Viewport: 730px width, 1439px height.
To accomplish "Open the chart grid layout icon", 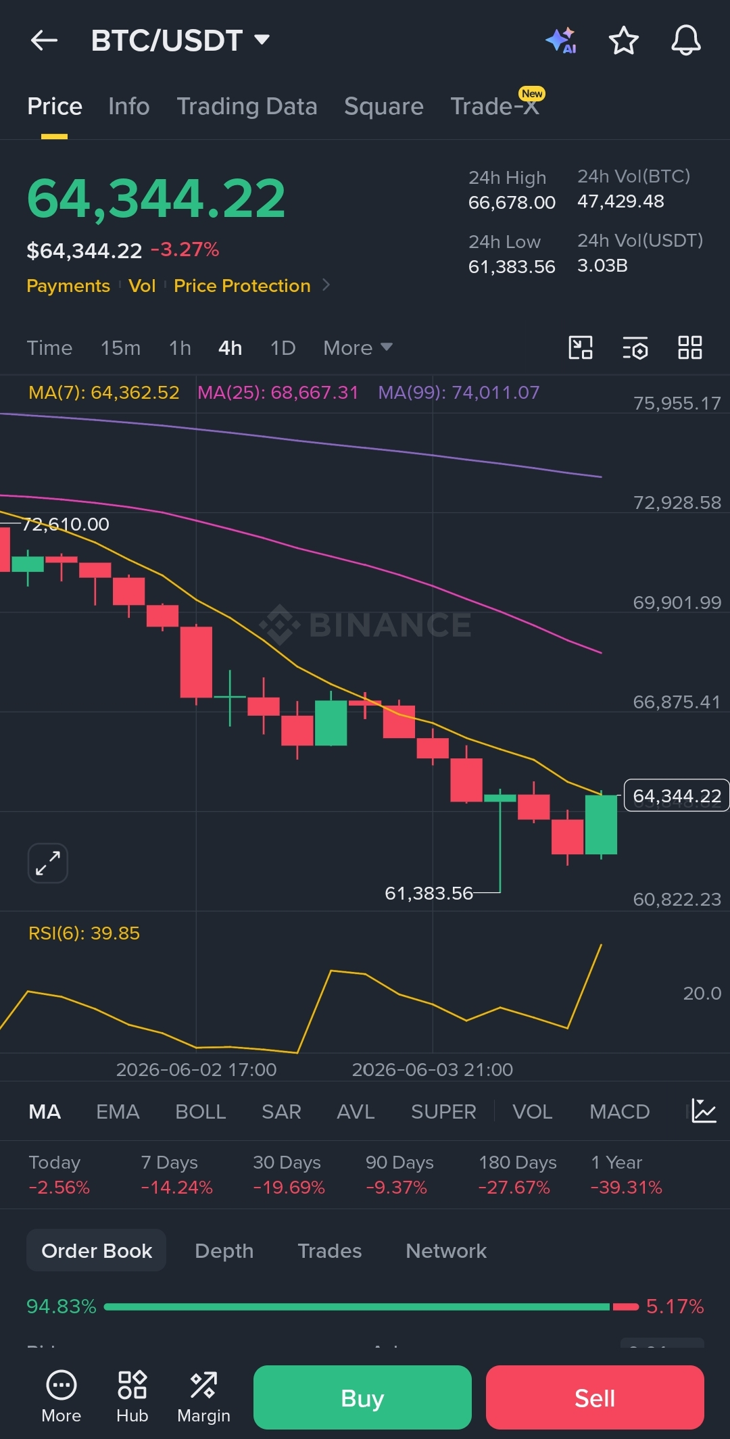I will click(x=690, y=347).
